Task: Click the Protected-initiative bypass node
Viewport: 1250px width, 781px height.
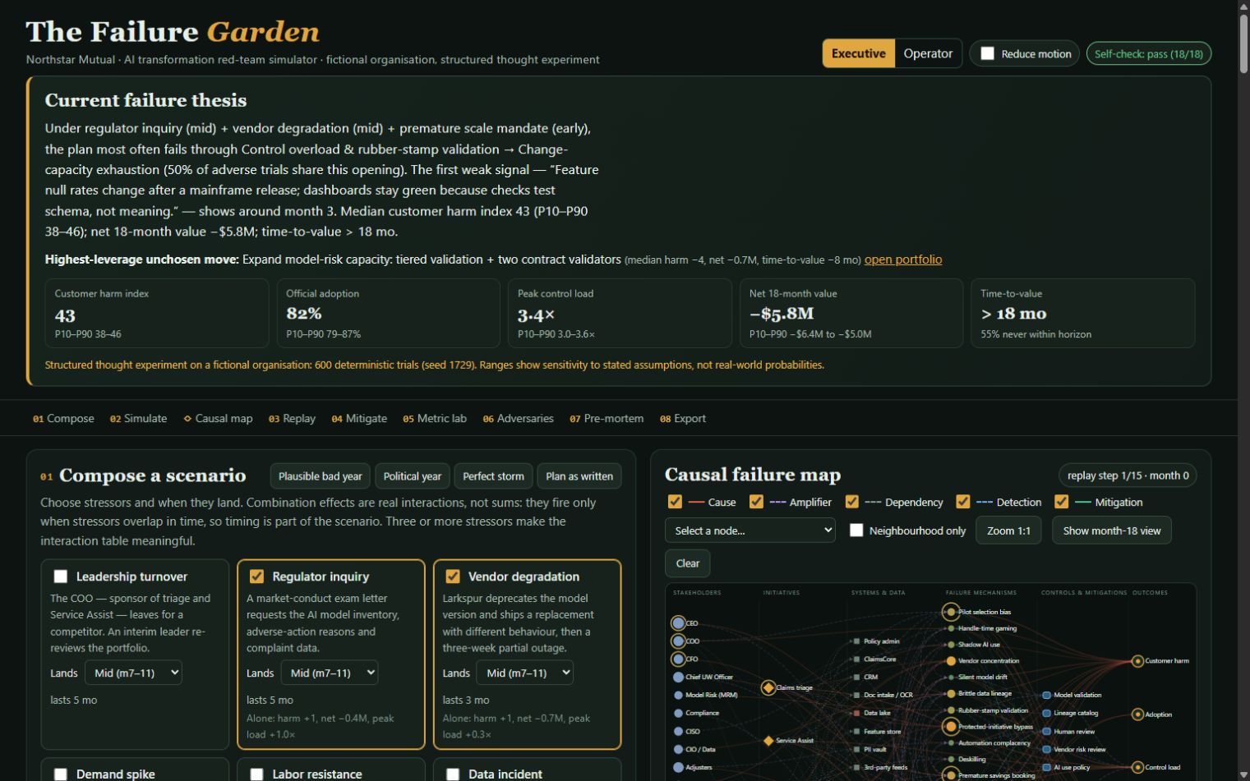Action: 951,726
